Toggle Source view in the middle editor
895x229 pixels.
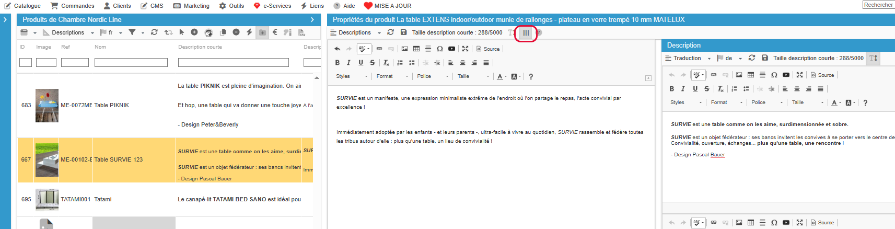[488, 49]
